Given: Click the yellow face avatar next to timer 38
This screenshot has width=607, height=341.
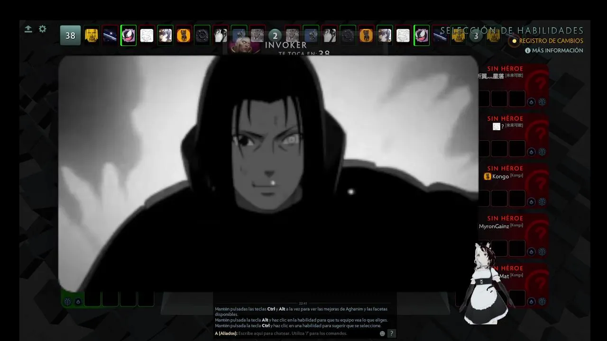Looking at the screenshot, I should pyautogui.click(x=92, y=36).
